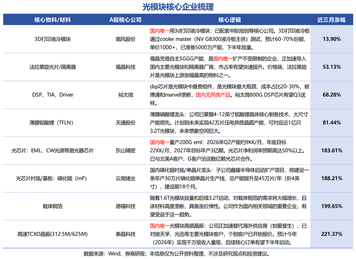Click the 薄膜铌酸锂（TFLN）cell

click(53, 123)
